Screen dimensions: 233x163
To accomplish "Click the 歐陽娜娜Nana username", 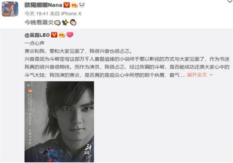I will click(x=43, y=5).
